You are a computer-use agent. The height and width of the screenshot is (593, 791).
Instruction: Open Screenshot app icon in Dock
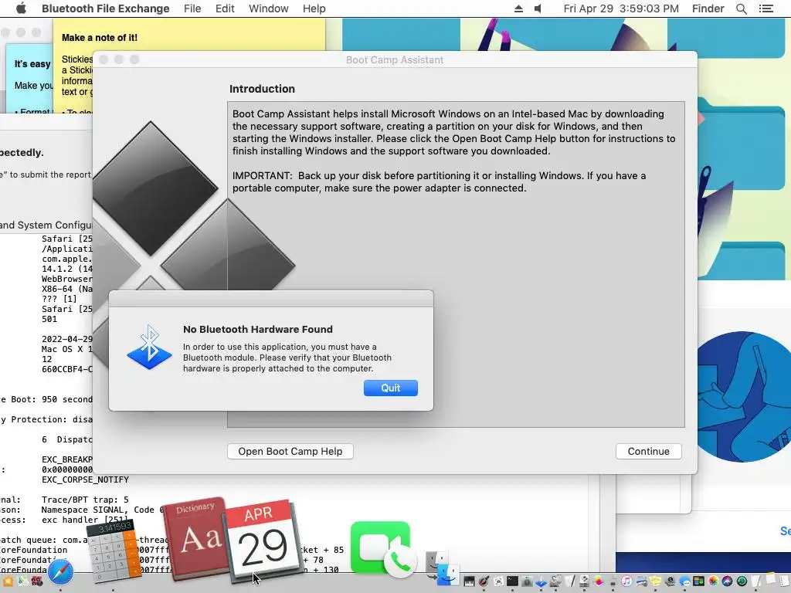(498, 581)
